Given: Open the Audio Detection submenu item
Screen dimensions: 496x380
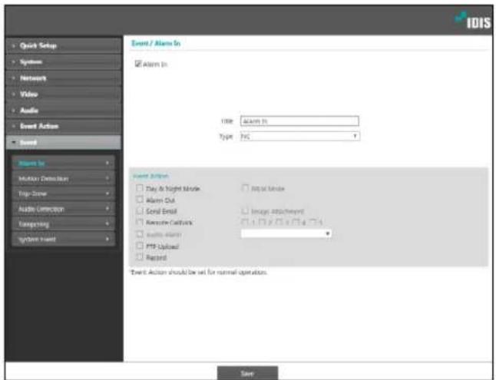Looking at the screenshot, I should pyautogui.click(x=63, y=209).
